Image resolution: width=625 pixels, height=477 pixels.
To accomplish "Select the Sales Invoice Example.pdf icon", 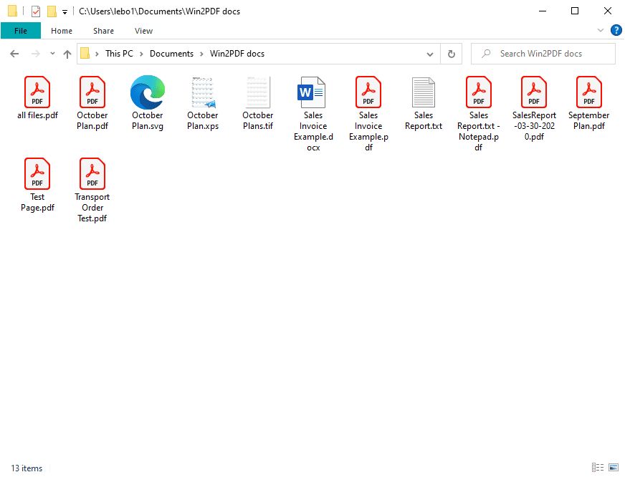I will coord(368,92).
